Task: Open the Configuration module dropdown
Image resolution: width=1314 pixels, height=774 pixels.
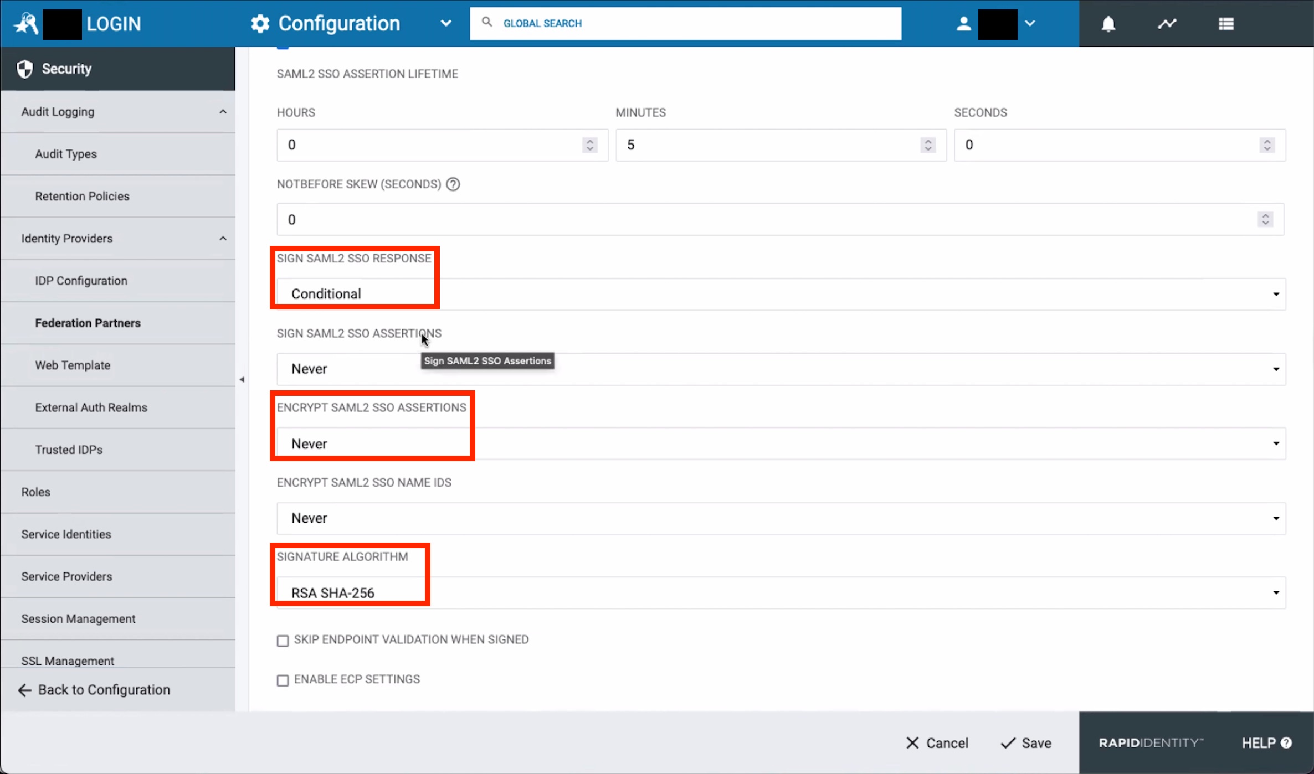Action: (x=446, y=23)
